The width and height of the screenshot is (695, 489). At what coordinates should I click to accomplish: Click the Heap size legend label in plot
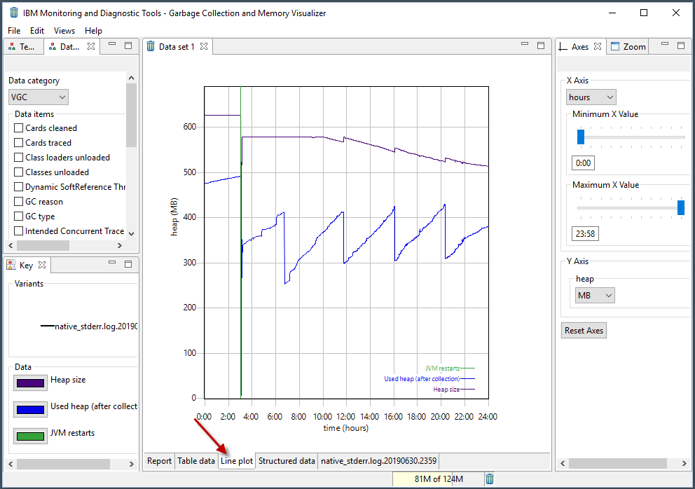pos(446,390)
